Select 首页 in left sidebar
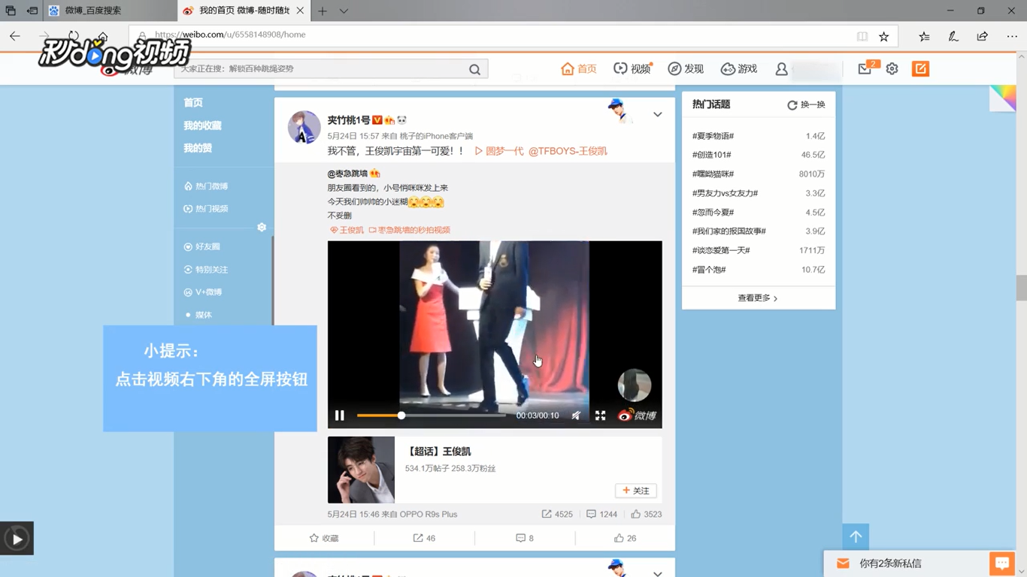 click(193, 102)
